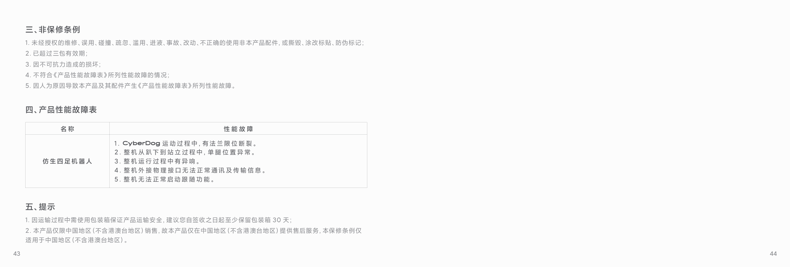Click the line 因不可抗力造成的损坏

63,64
